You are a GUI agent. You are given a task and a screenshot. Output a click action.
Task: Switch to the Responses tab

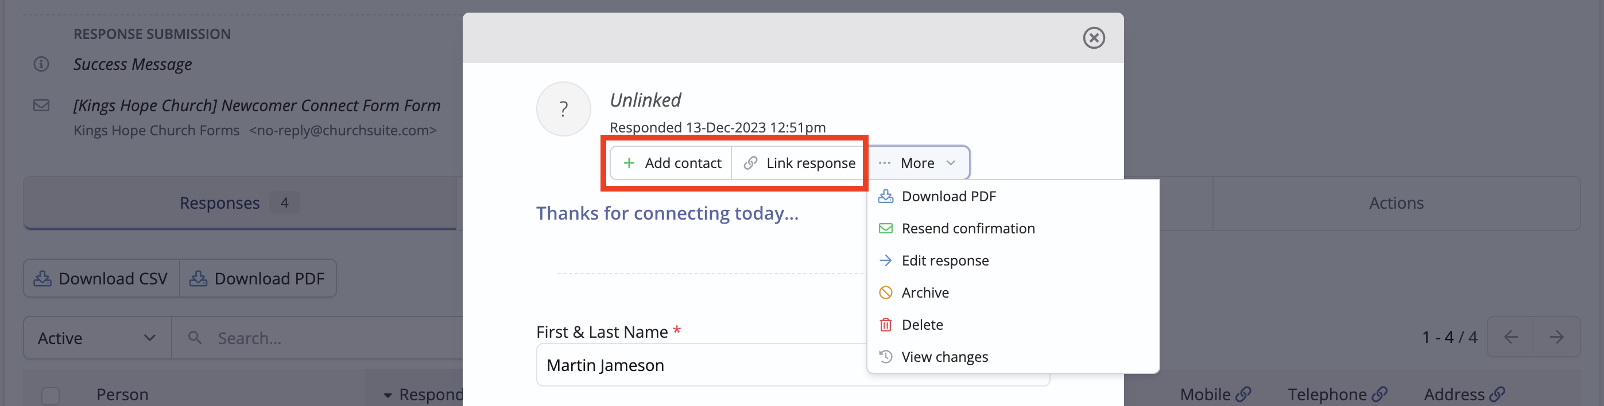pos(240,202)
